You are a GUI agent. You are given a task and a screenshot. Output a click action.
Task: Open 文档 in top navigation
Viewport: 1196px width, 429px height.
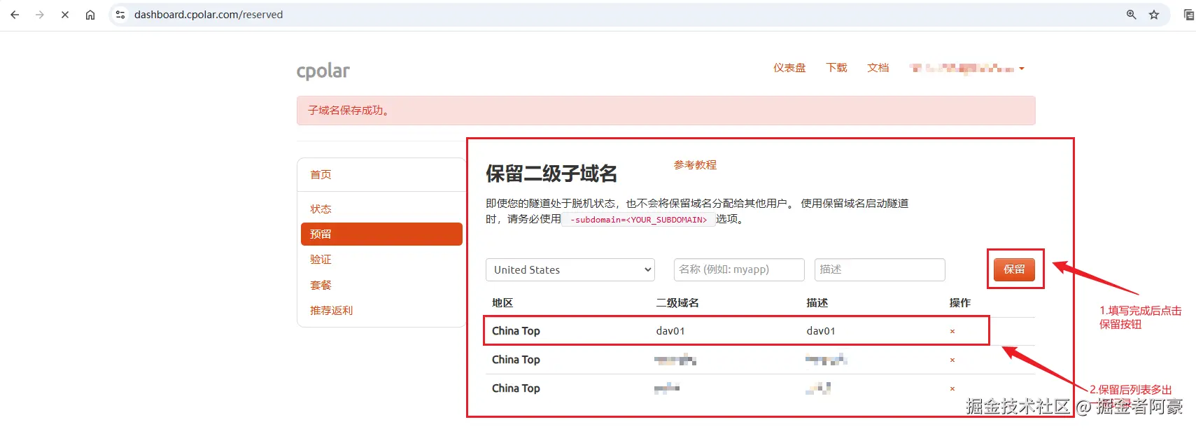click(x=878, y=68)
